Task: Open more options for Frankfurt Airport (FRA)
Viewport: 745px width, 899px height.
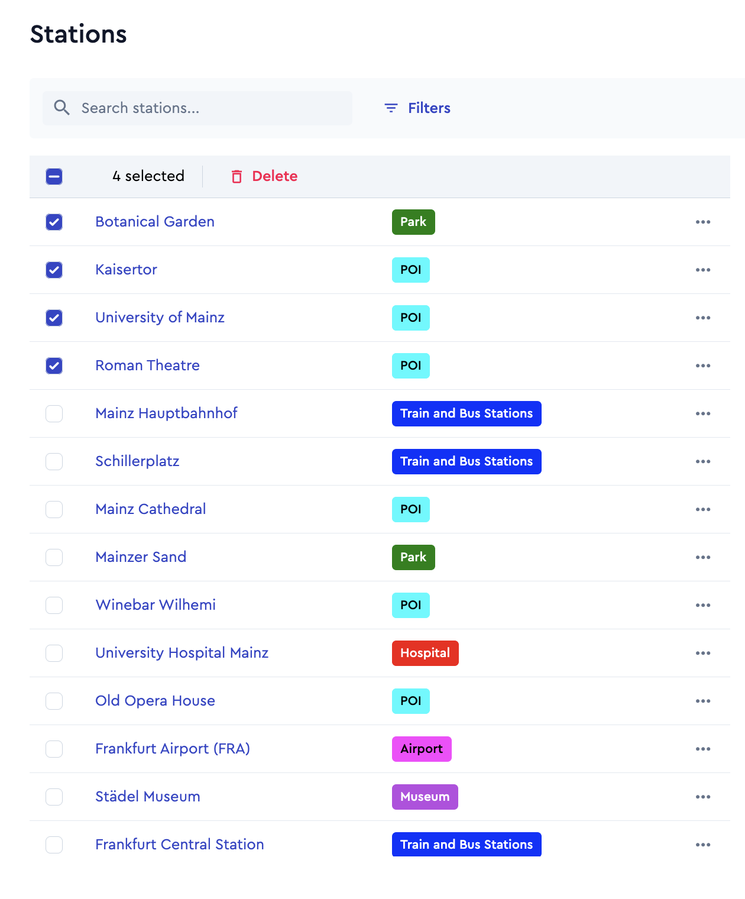Action: coord(703,749)
